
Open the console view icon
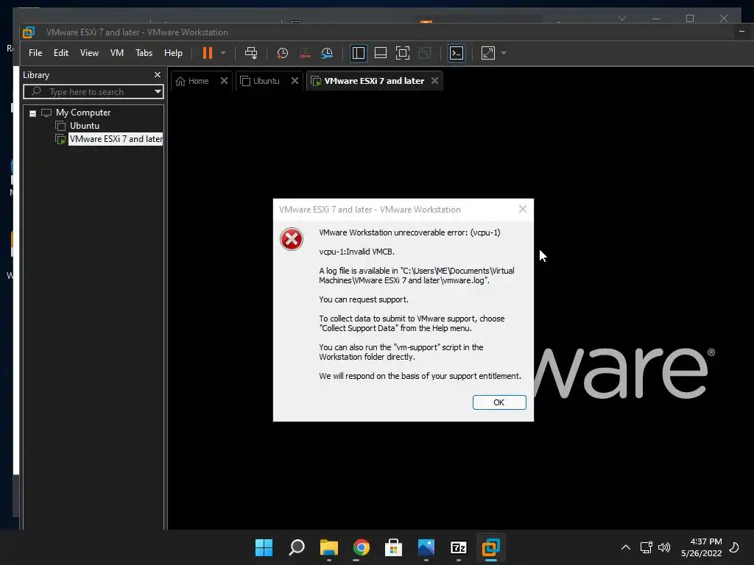(x=457, y=53)
